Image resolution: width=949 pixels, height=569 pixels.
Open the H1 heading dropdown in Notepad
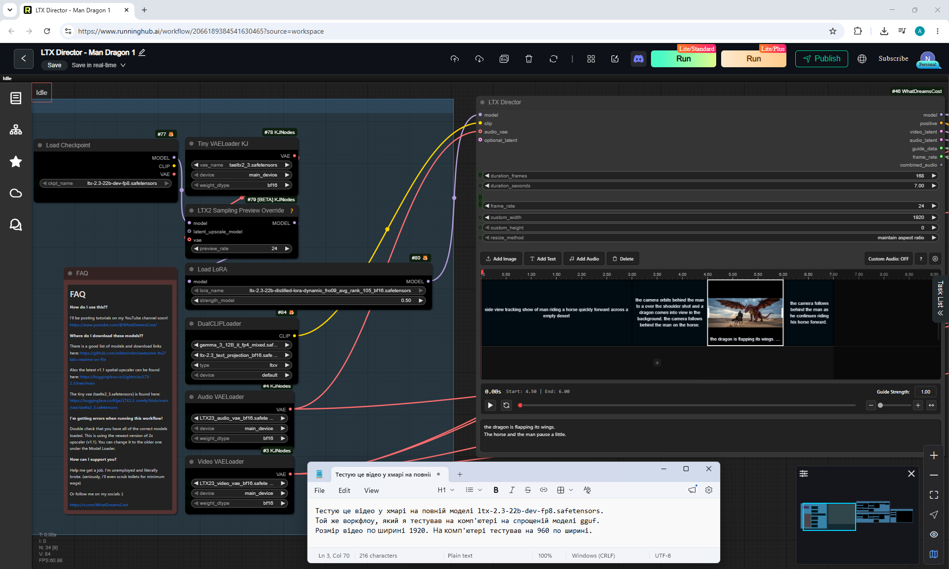pyautogui.click(x=446, y=490)
